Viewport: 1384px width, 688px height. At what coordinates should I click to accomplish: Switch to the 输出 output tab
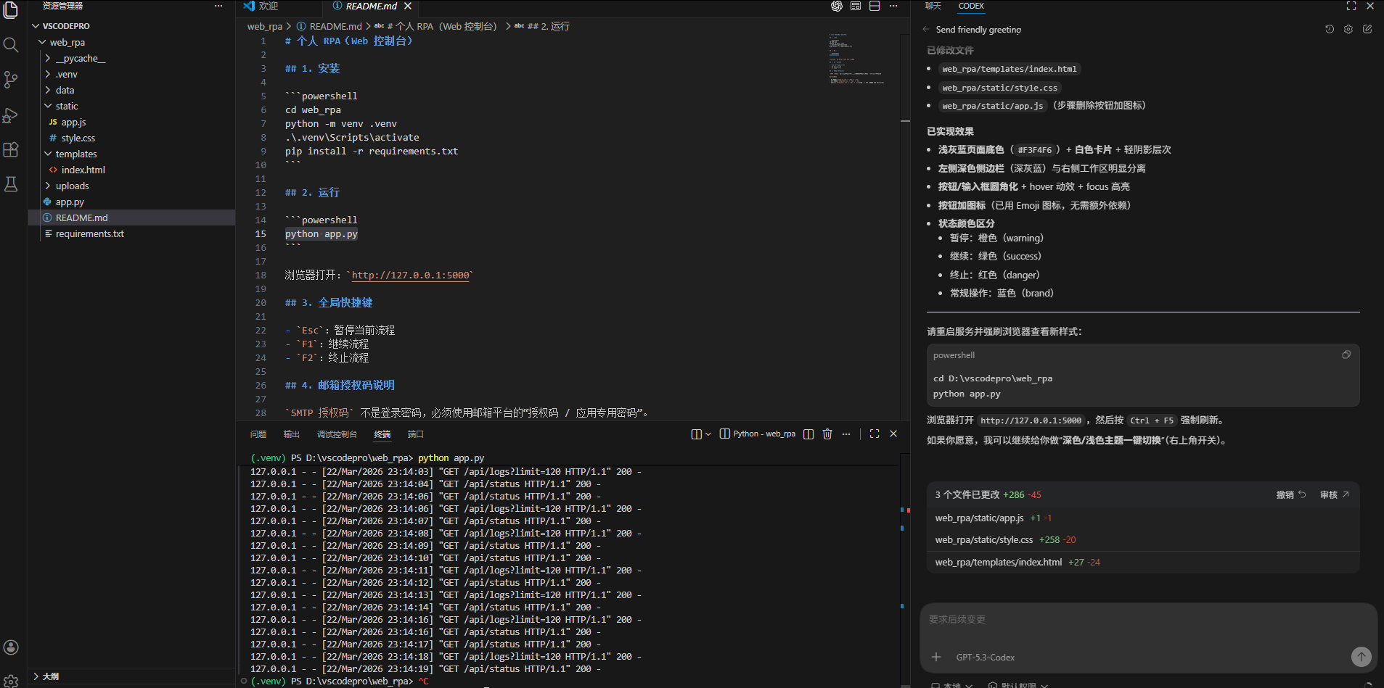[x=292, y=434]
